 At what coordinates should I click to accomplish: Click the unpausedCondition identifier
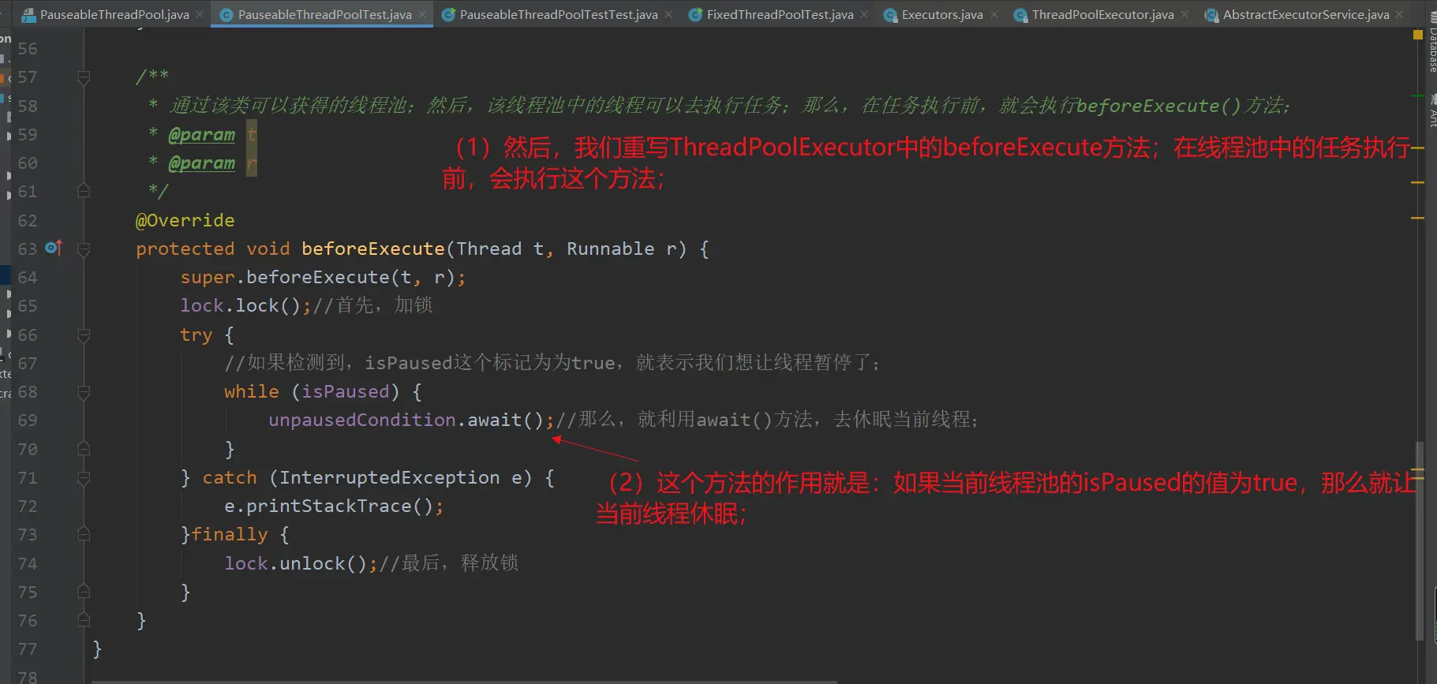click(x=362, y=420)
